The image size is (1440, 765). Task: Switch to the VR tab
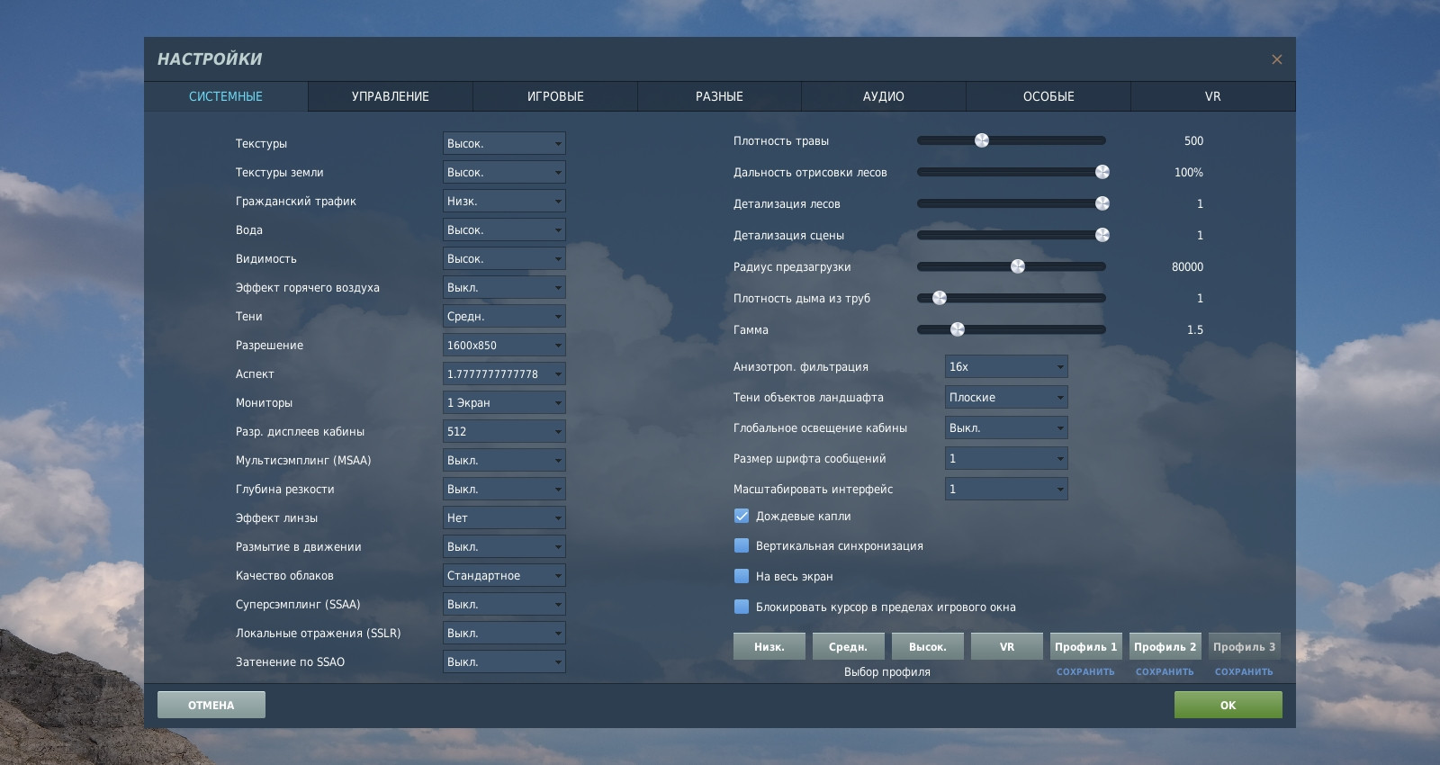pyautogui.click(x=1213, y=96)
